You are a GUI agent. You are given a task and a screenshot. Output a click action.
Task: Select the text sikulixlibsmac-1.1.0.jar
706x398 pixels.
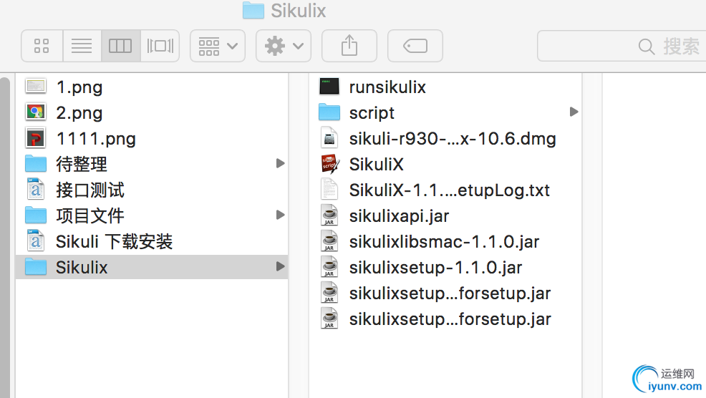(444, 242)
